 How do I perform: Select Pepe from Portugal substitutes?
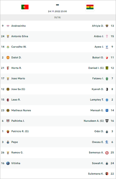tap(15, 142)
